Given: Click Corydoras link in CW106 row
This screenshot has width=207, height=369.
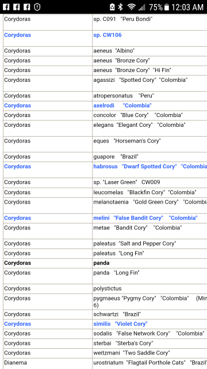Looking at the screenshot, I should (x=18, y=35).
